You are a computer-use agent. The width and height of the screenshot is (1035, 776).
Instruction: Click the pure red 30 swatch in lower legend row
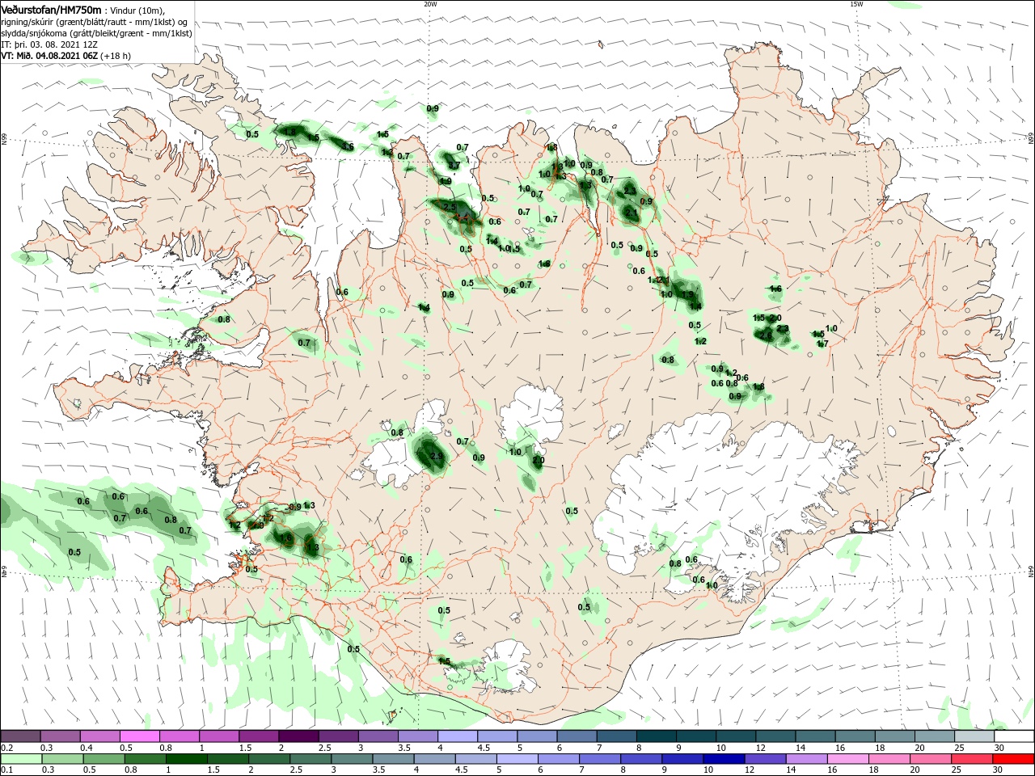(1012, 759)
